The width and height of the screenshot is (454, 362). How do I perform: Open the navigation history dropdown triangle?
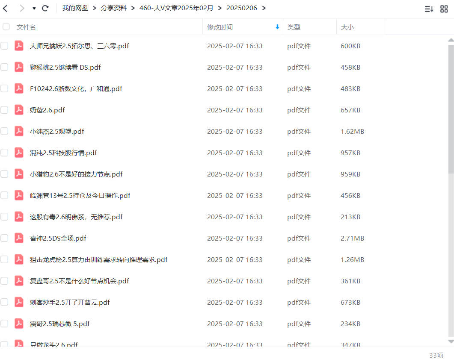34,9
